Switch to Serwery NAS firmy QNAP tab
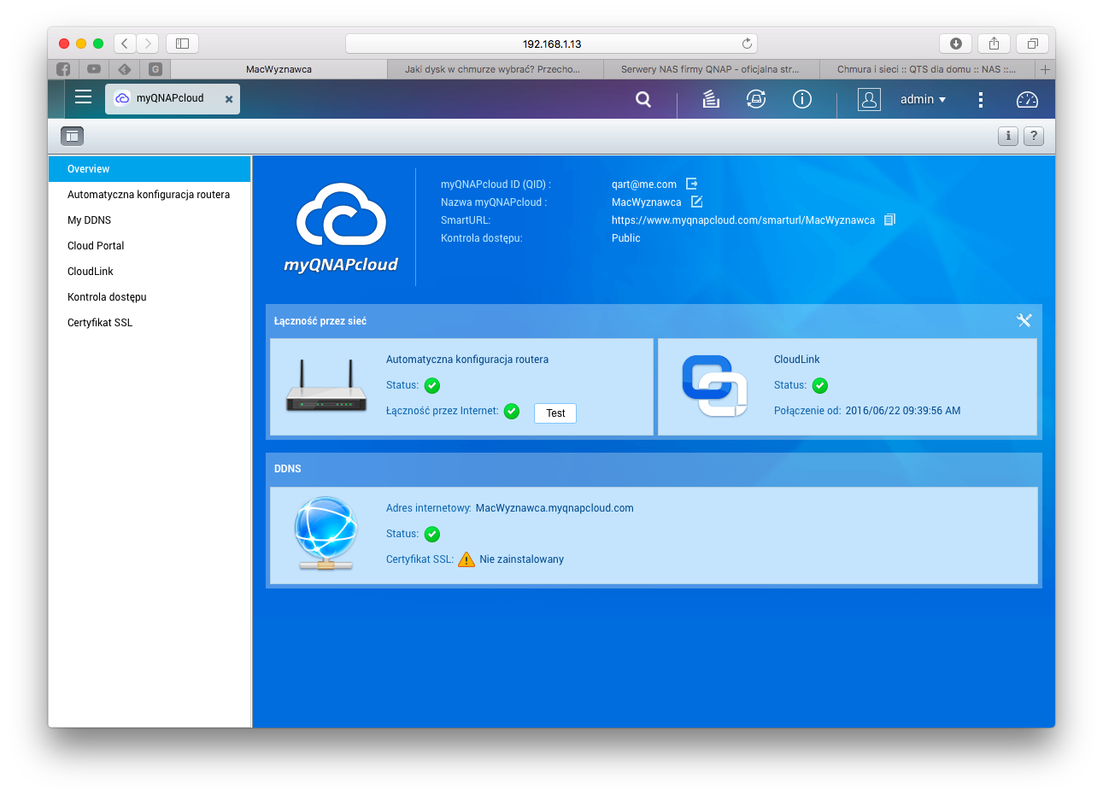 pyautogui.click(x=710, y=69)
